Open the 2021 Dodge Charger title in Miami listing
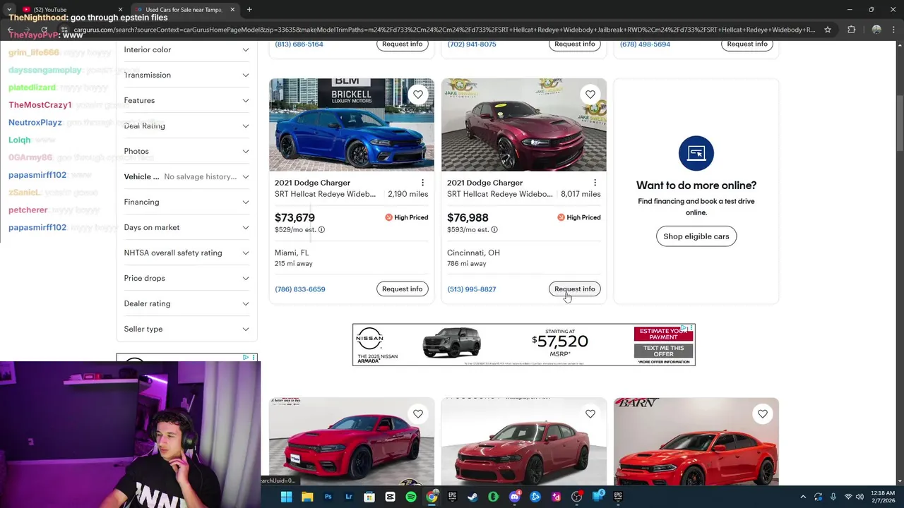904x508 pixels. click(x=312, y=183)
